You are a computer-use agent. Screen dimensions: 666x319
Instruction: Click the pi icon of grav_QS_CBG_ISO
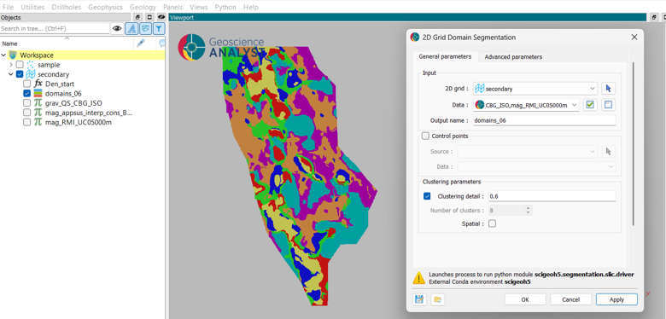coord(38,103)
